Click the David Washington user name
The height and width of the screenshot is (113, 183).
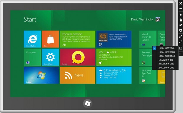tap(143, 19)
